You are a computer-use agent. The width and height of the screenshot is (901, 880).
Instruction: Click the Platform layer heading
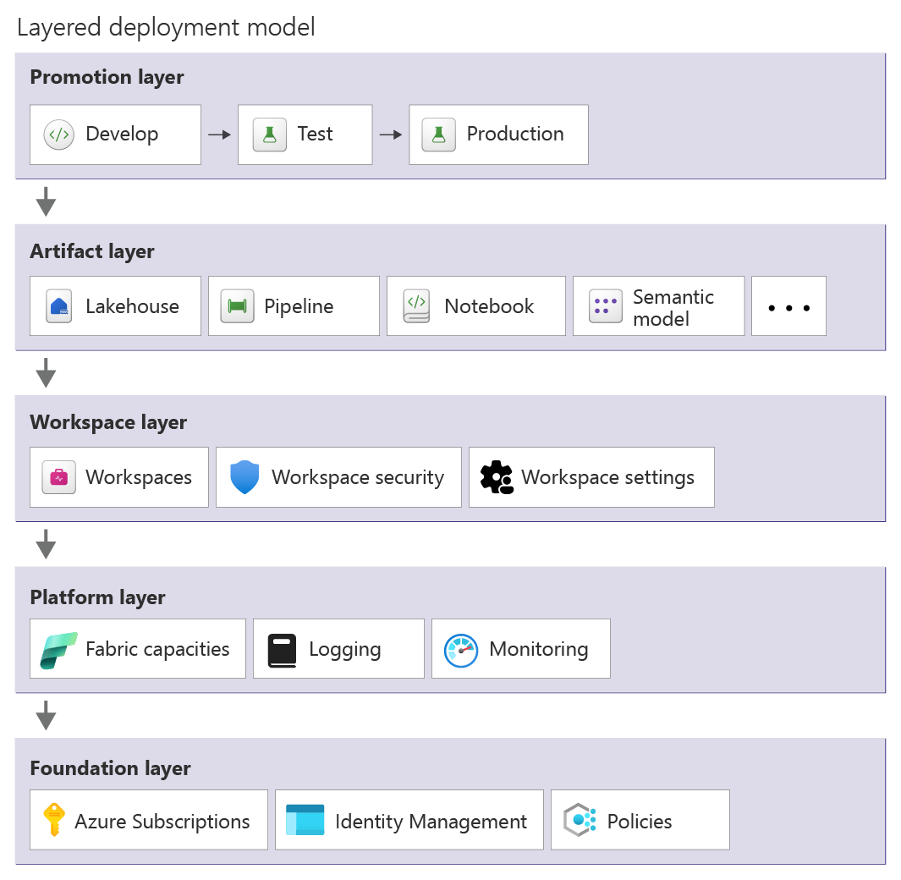(x=97, y=597)
